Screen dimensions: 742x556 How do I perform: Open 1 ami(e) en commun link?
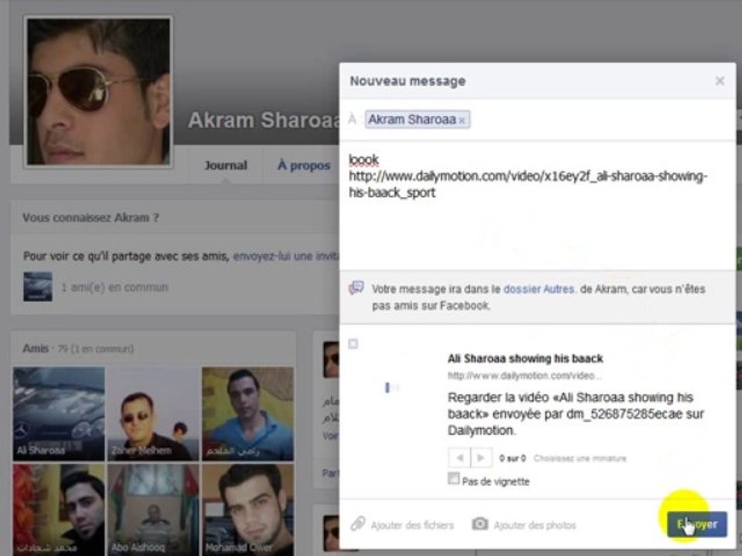click(114, 287)
